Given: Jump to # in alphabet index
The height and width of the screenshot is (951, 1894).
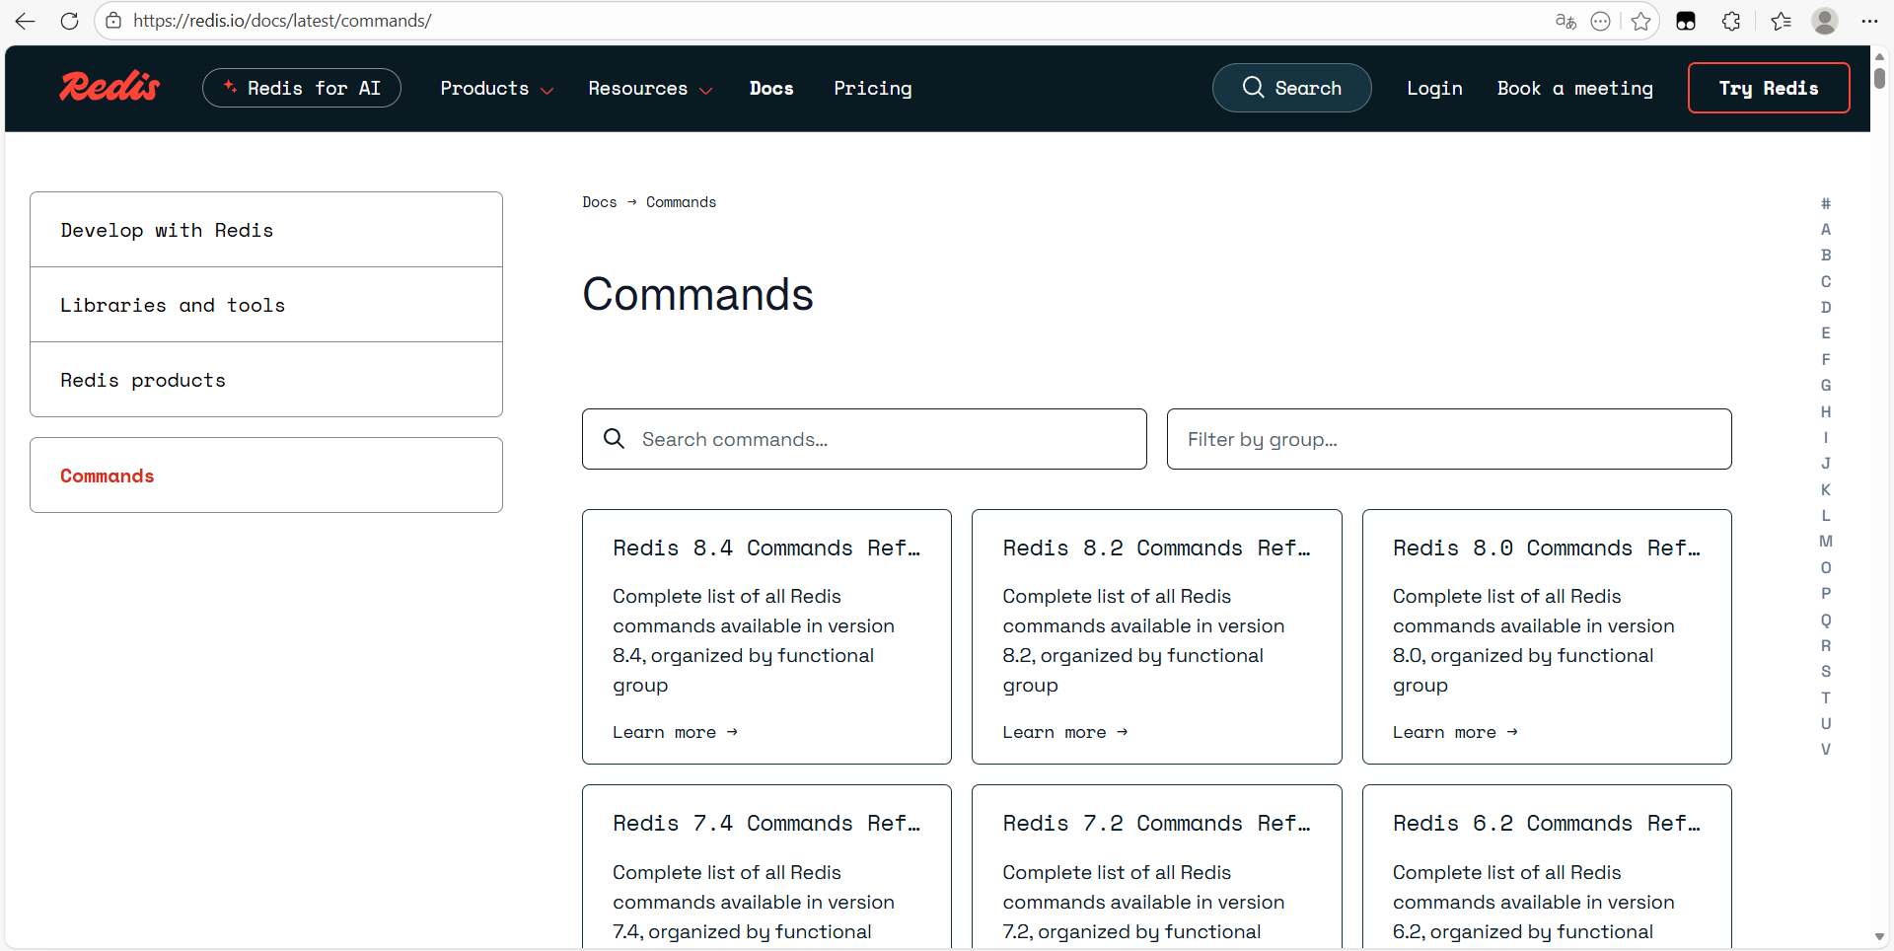Looking at the screenshot, I should pos(1826,203).
